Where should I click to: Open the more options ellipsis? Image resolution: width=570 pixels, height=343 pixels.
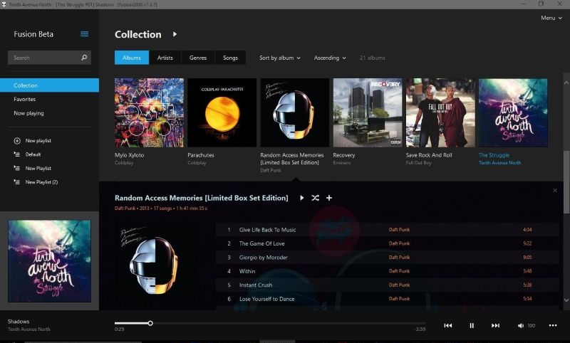click(x=553, y=326)
